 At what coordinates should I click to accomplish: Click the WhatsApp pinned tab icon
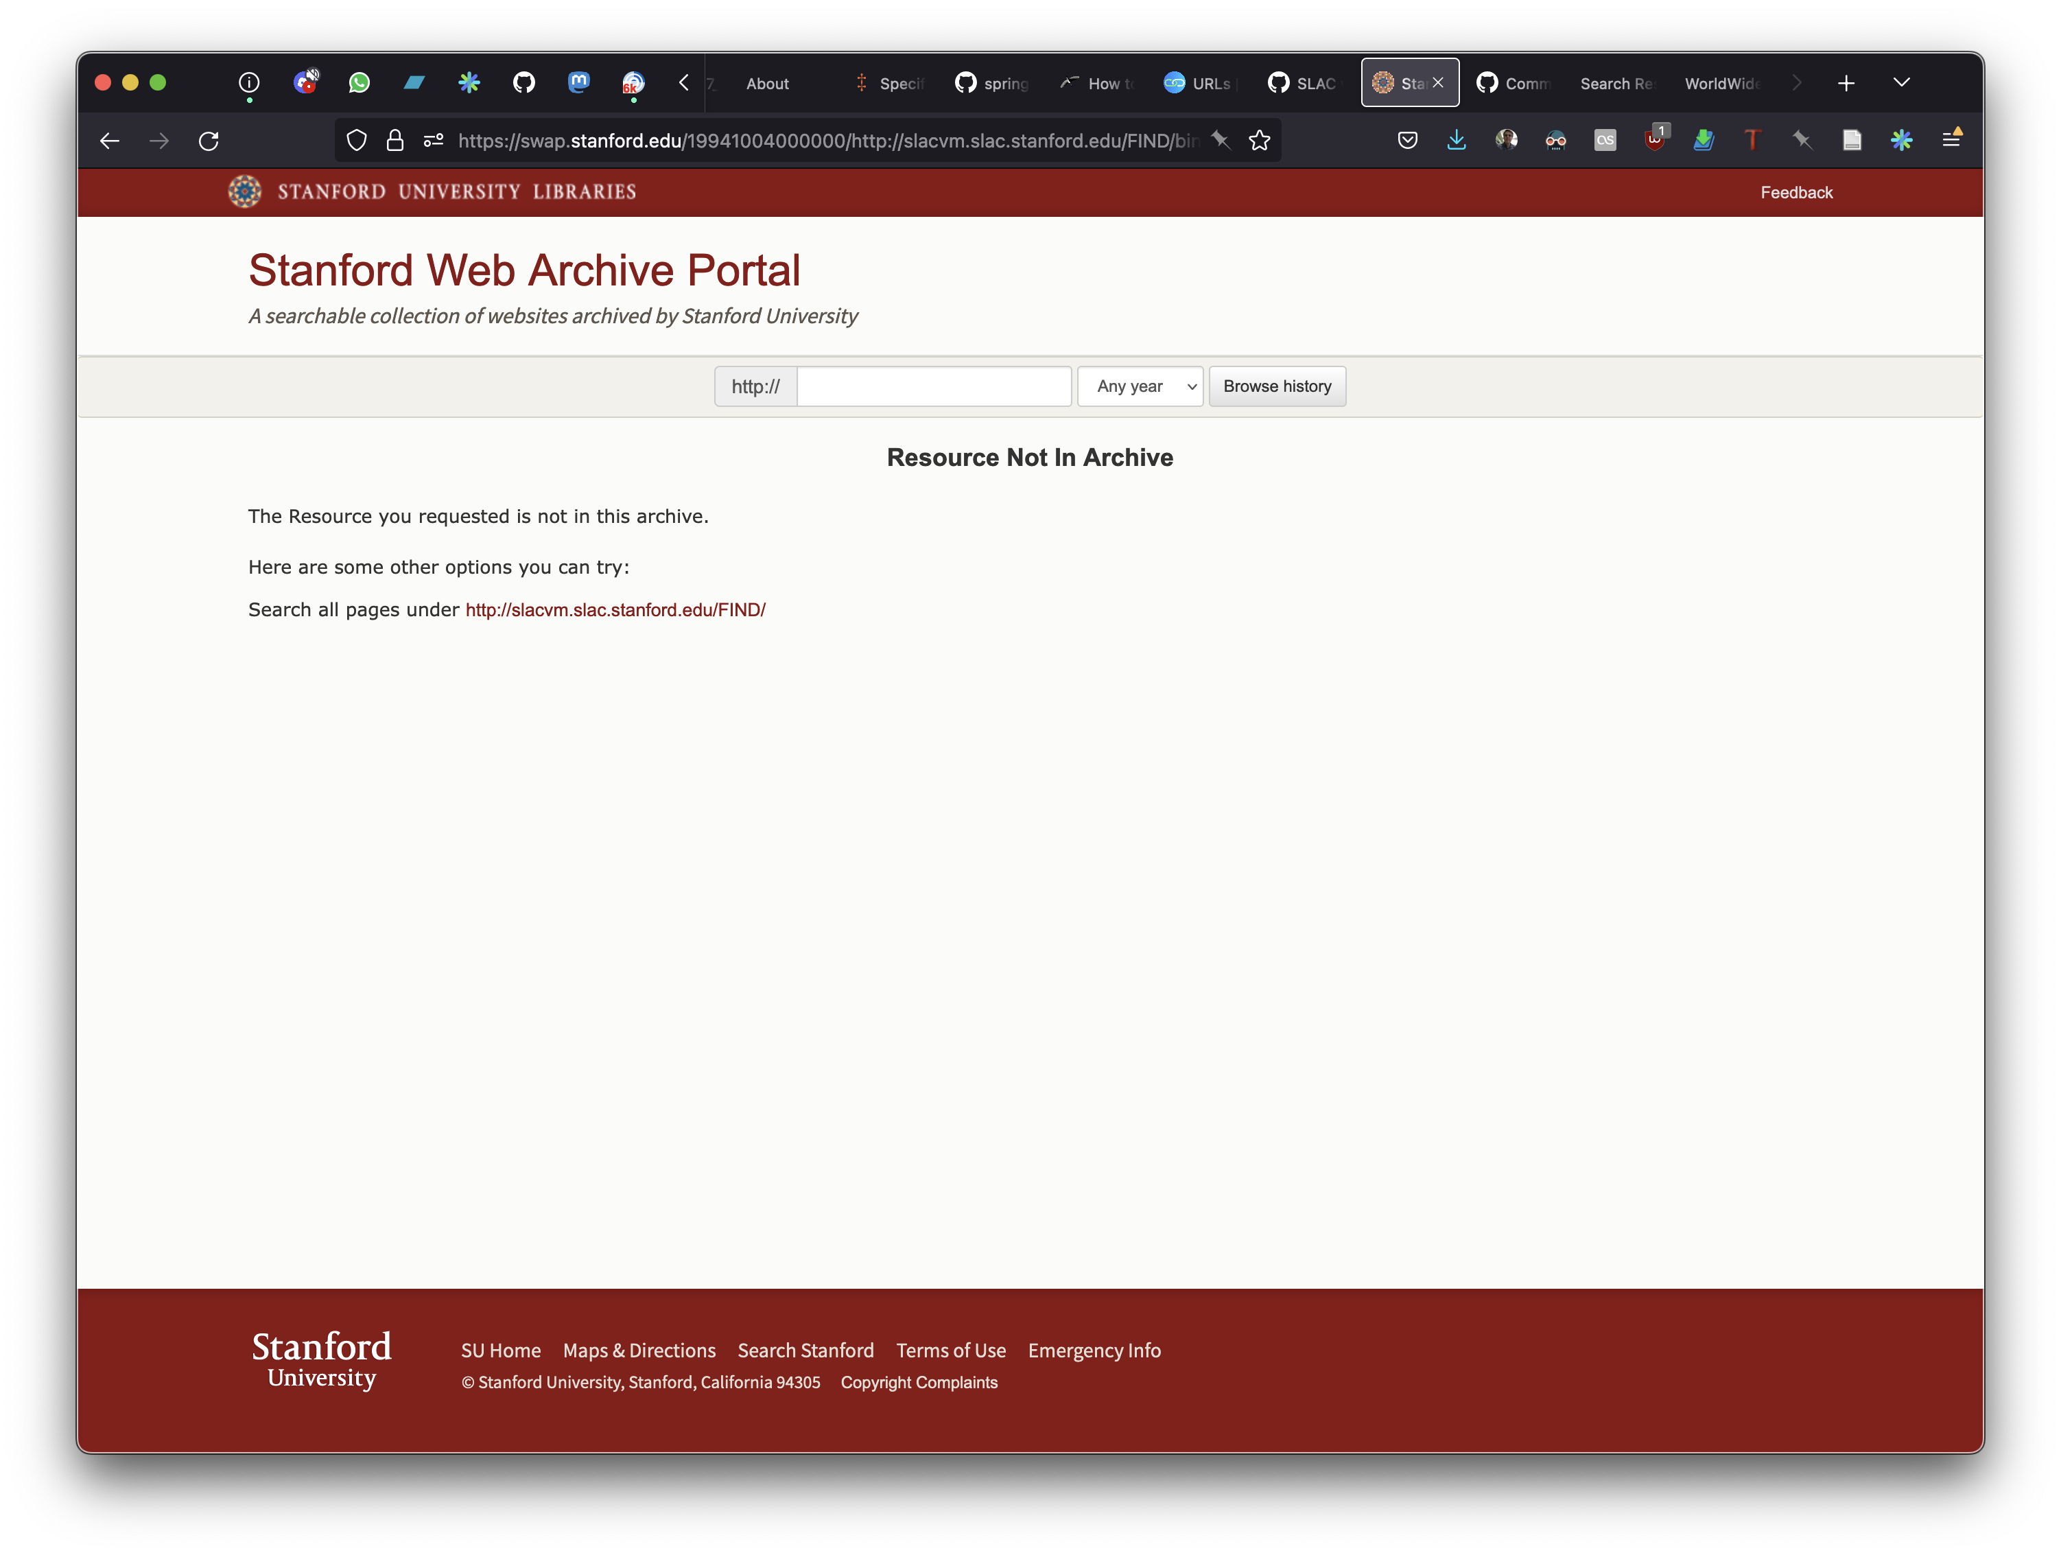point(359,83)
